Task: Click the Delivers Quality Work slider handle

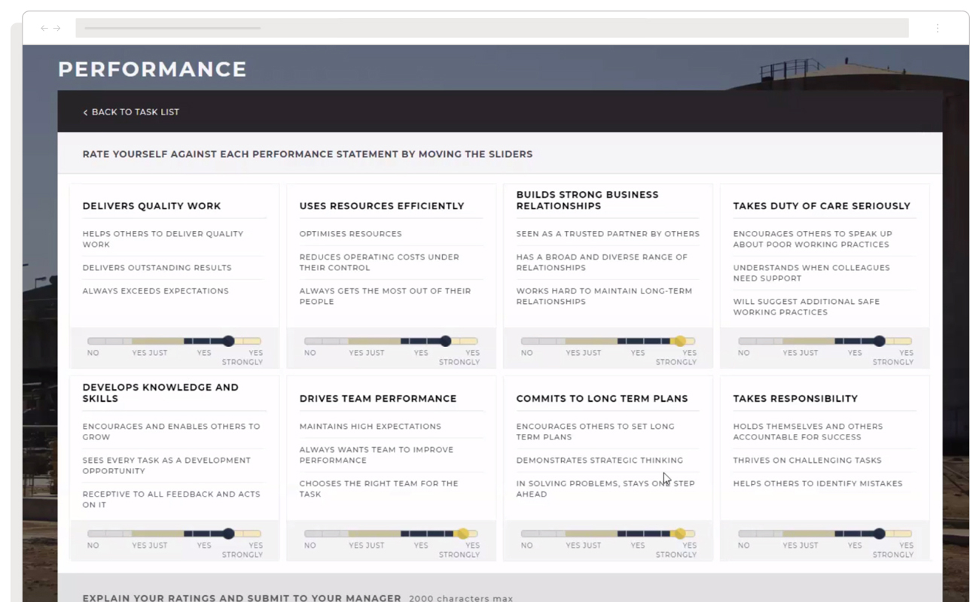Action: 228,341
